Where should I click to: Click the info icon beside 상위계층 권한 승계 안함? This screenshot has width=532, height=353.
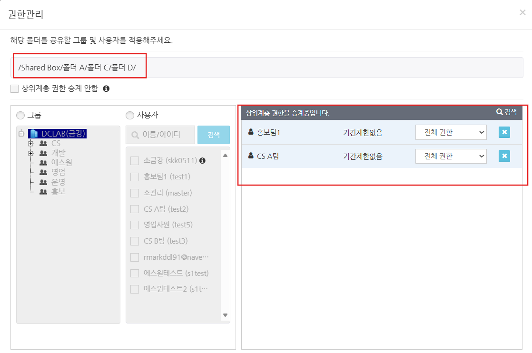[x=107, y=88]
